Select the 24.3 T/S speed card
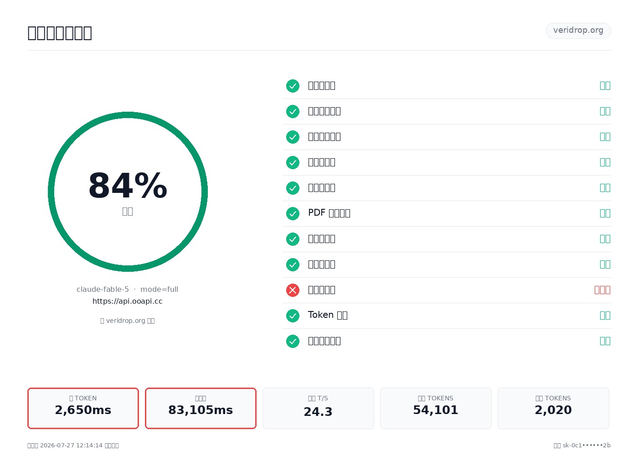 pyautogui.click(x=318, y=408)
